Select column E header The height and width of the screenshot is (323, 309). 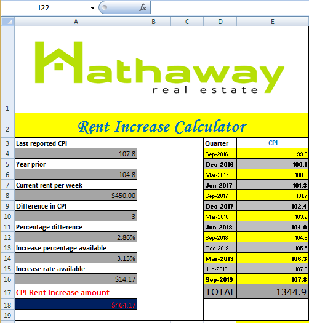273,22
